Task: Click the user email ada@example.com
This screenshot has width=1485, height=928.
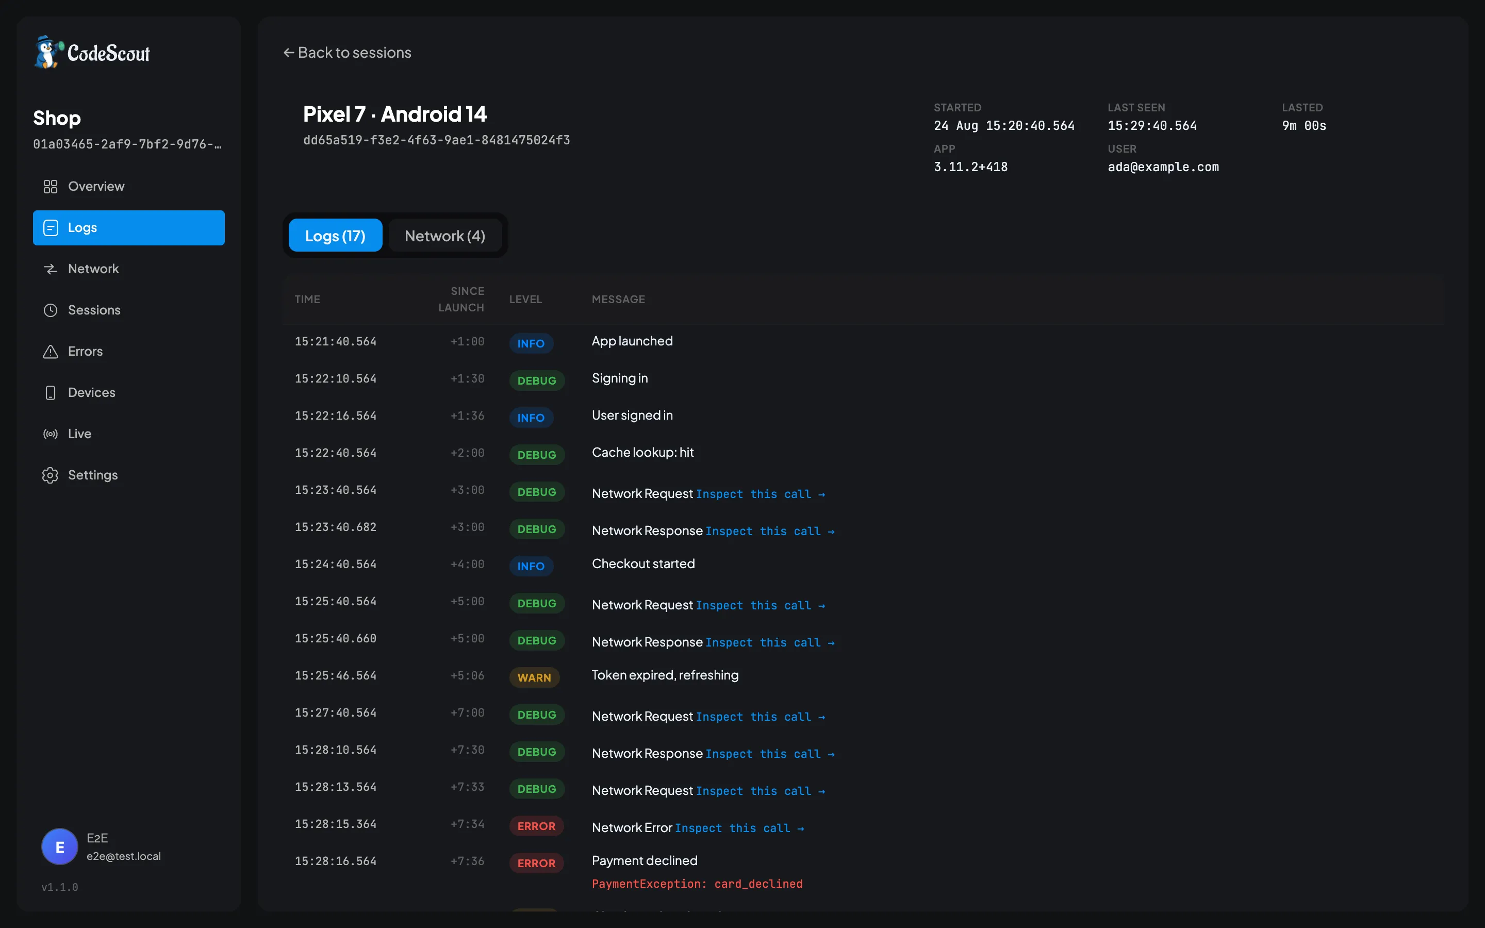Action: (x=1163, y=167)
